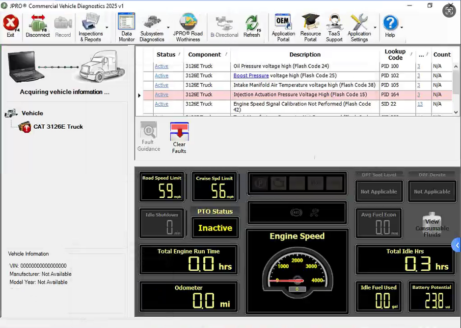Expand Inspections & Reports dropdown arrow
The image size is (461, 328).
107,27
